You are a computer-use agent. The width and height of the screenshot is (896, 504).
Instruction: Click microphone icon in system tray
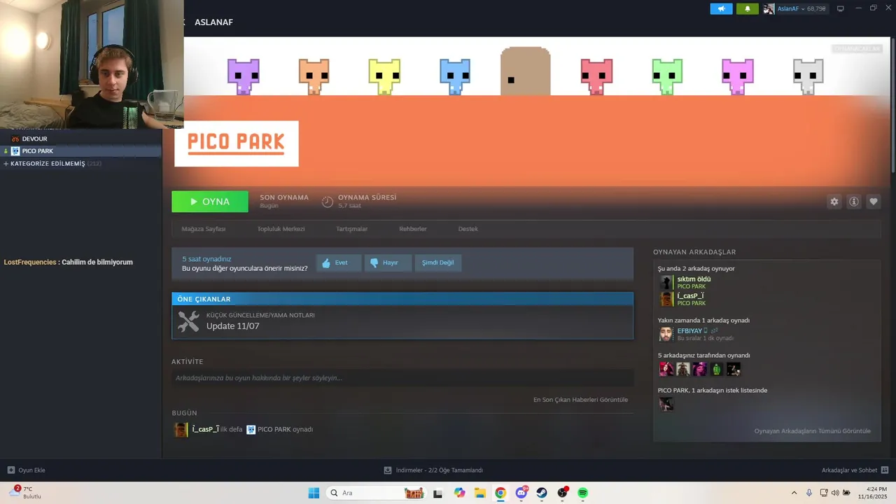[809, 493]
